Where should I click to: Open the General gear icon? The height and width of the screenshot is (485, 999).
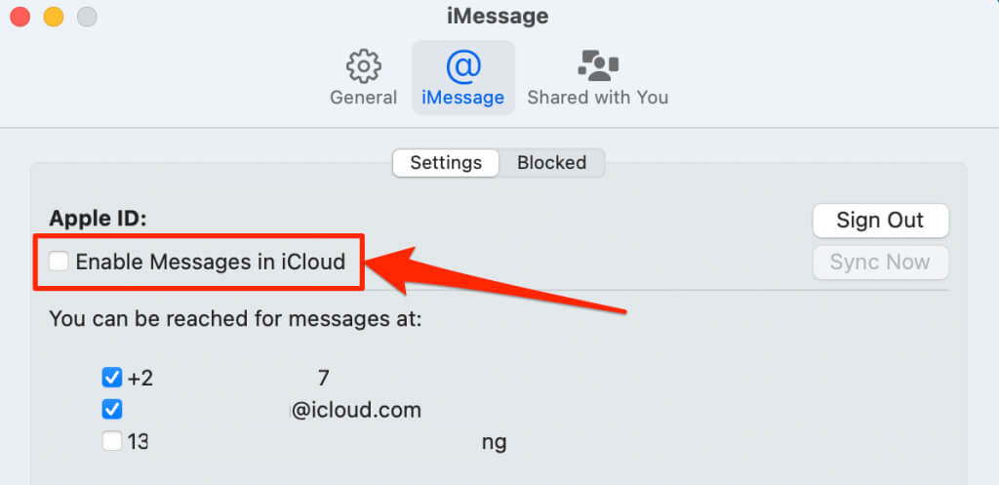click(x=363, y=65)
